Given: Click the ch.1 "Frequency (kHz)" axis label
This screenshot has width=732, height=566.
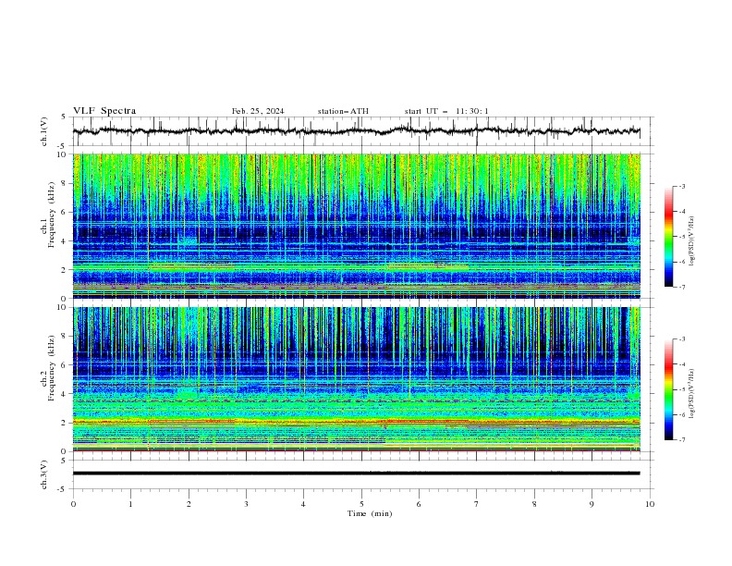Looking at the screenshot, I should (x=51, y=215).
